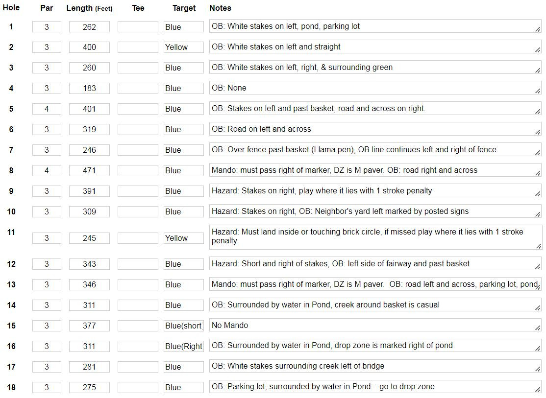Image resolution: width=546 pixels, height=398 pixels.
Task: Click the Par field showing 4 for hole 5
Action: click(47, 109)
